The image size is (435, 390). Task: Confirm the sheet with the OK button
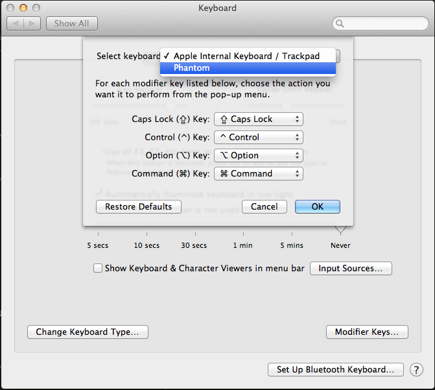click(x=317, y=206)
